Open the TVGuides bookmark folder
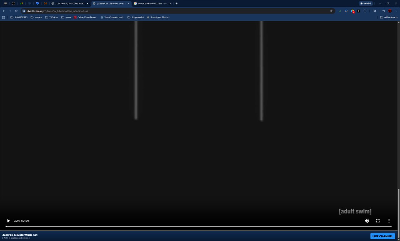This screenshot has height=241, width=400. click(52, 17)
